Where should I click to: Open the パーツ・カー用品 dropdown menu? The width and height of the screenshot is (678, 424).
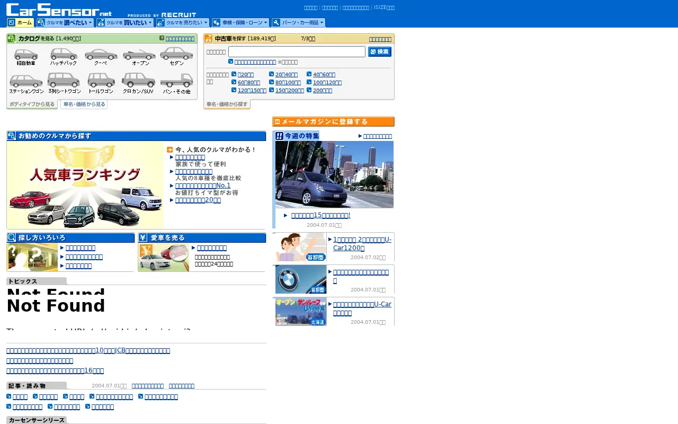coord(298,23)
